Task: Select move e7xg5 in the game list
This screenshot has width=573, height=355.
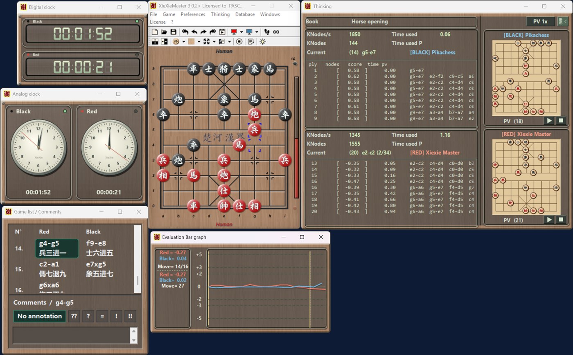Action: [99, 269]
